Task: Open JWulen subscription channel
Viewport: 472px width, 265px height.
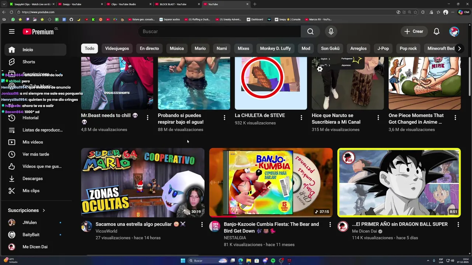Action: (x=35, y=223)
